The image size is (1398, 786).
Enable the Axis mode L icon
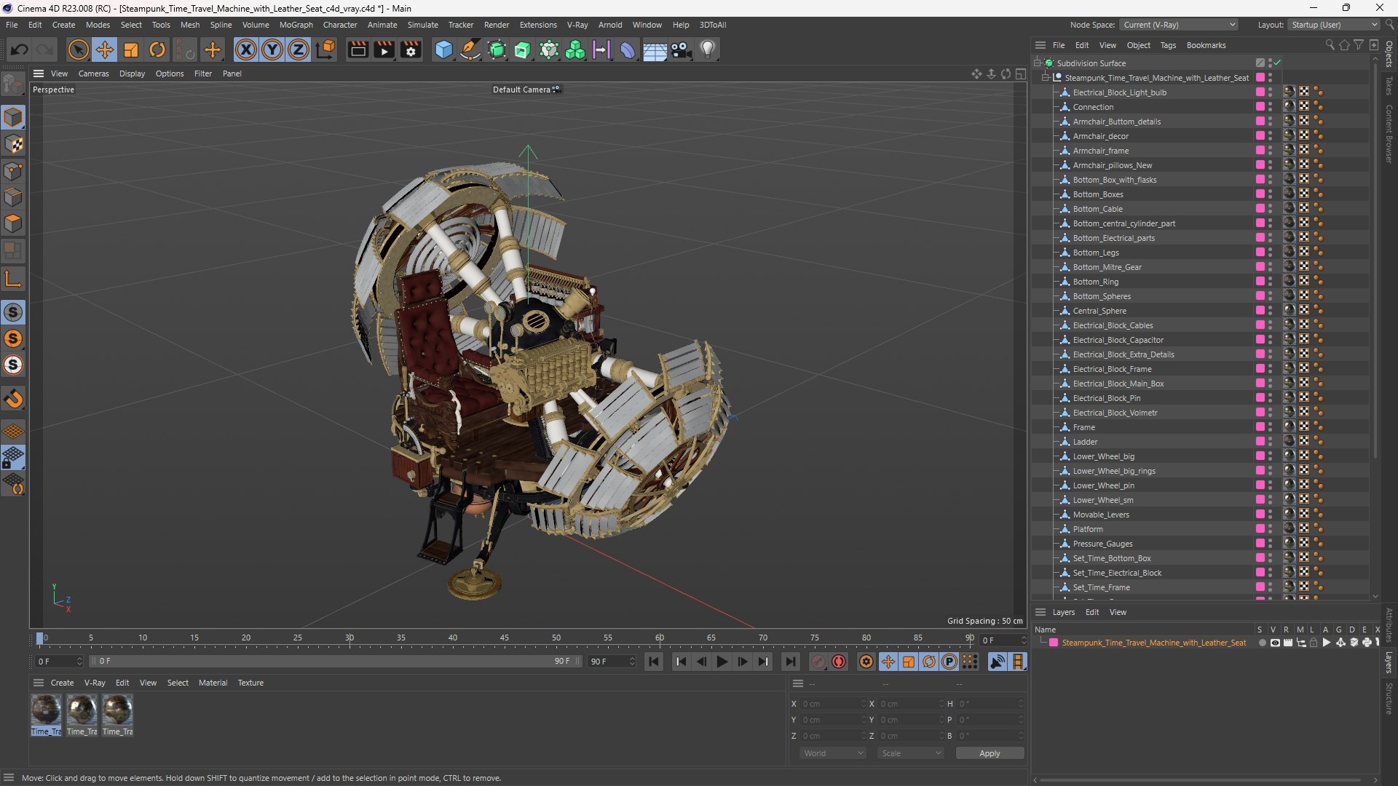13,279
